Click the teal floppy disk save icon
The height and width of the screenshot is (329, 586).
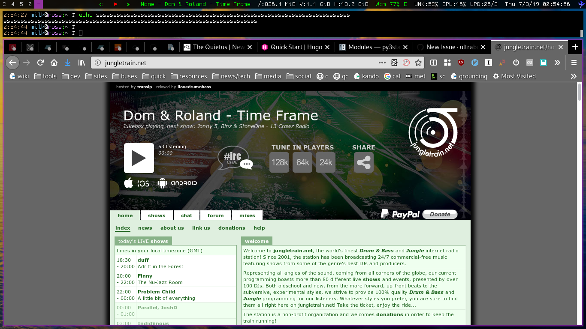tap(544, 63)
